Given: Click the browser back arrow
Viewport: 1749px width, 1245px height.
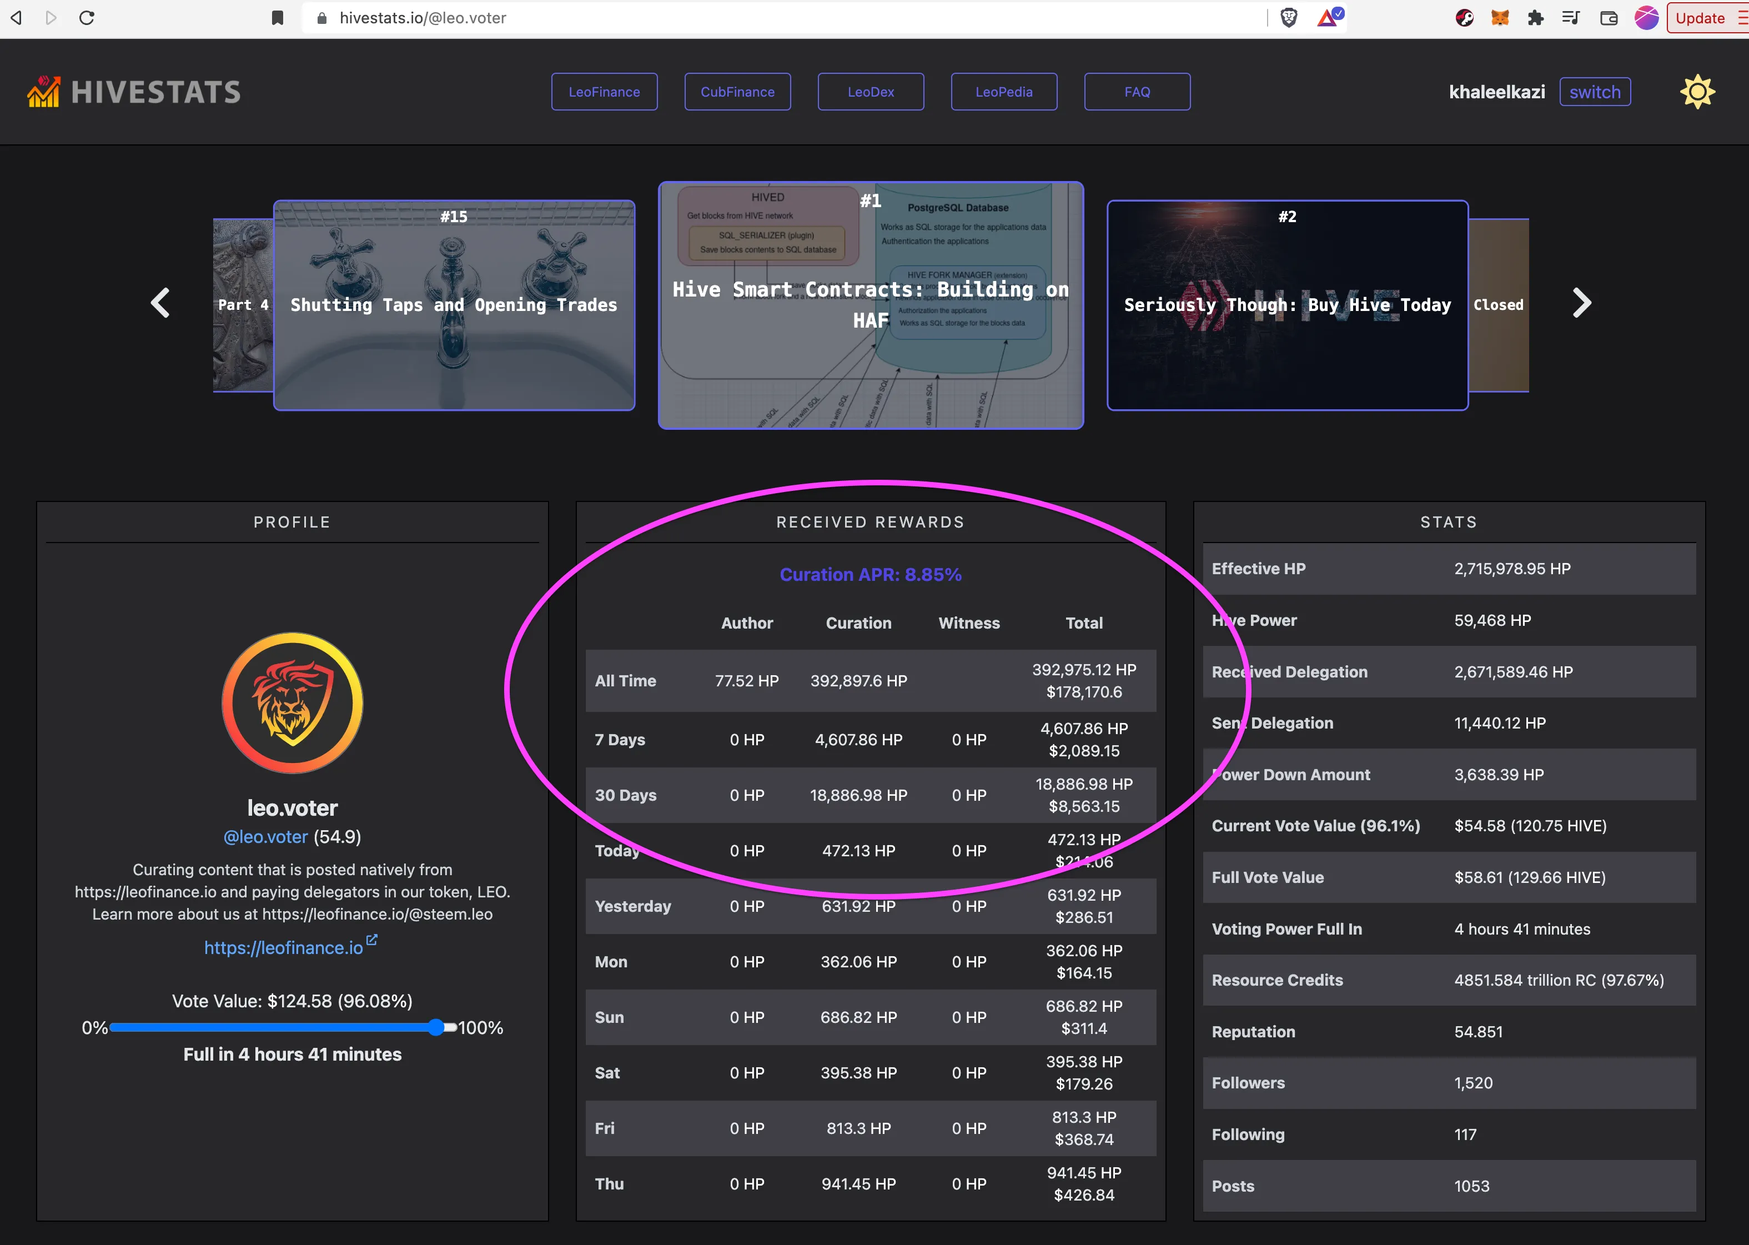Looking at the screenshot, I should 16,18.
